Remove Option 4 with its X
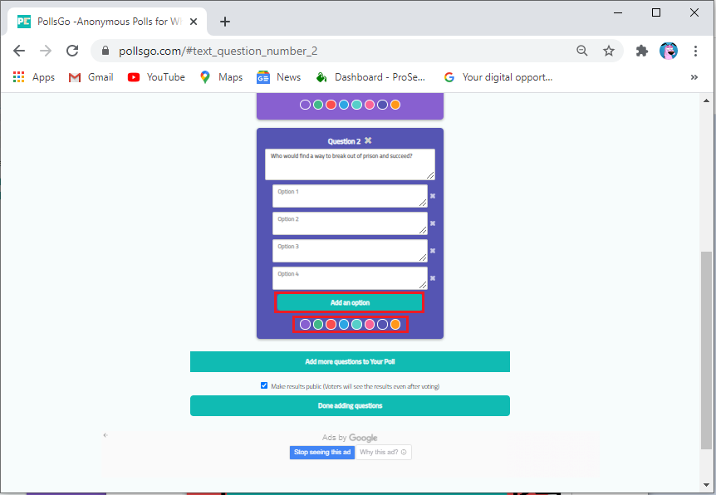The height and width of the screenshot is (495, 716). pyautogui.click(x=433, y=278)
